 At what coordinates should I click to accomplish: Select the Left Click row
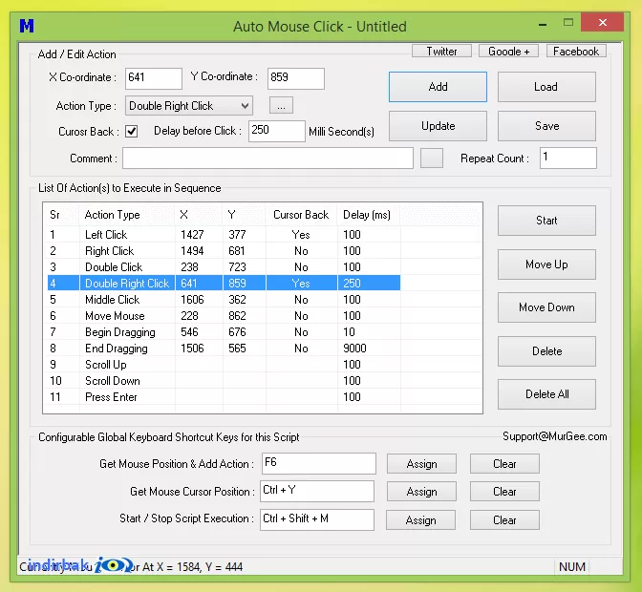[224, 235]
